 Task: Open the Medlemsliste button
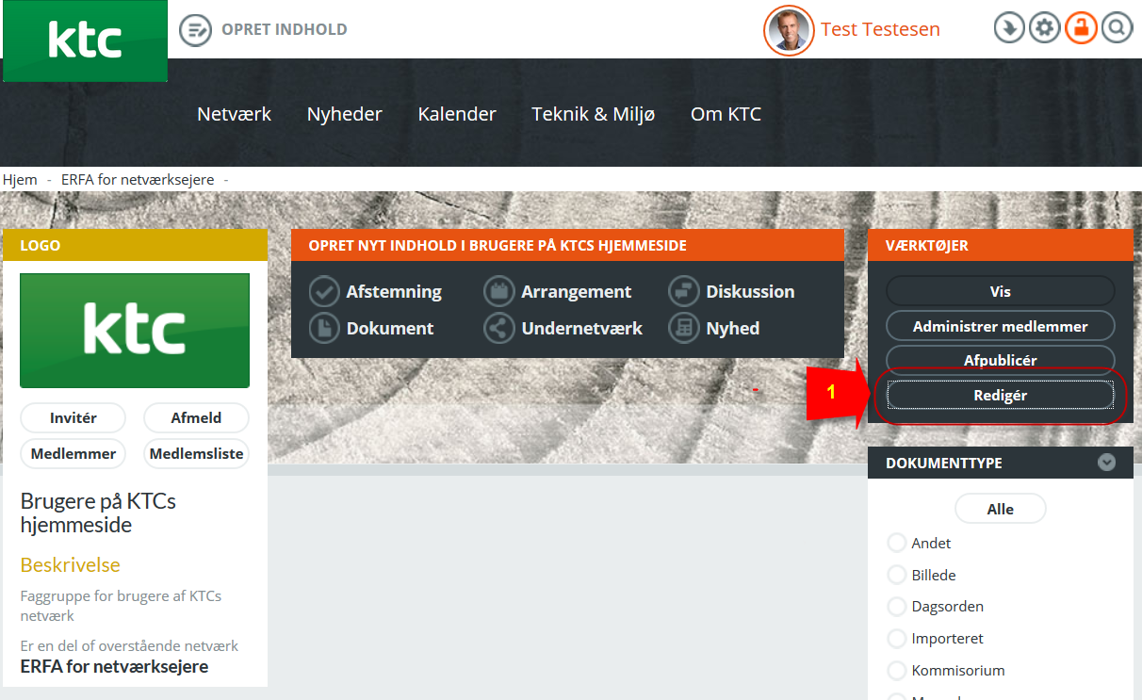196,453
